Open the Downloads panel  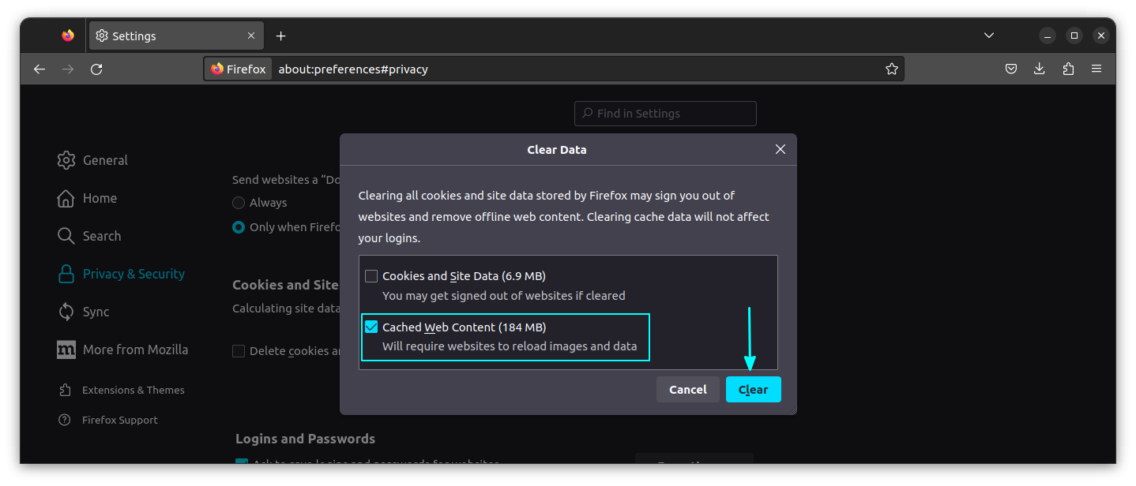[x=1039, y=69]
